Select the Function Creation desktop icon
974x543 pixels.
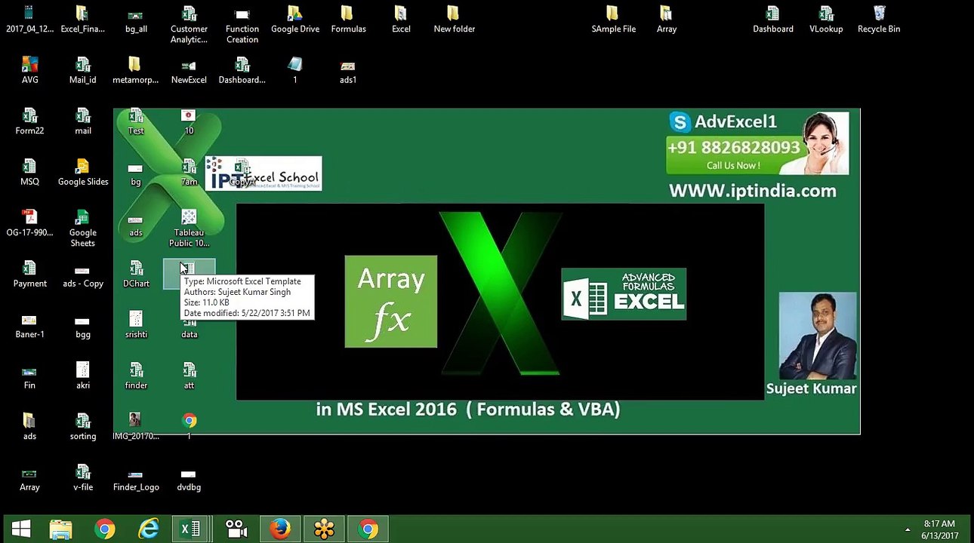click(x=242, y=25)
